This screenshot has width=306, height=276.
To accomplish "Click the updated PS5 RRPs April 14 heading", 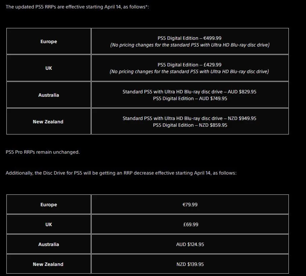I will [x=77, y=7].
